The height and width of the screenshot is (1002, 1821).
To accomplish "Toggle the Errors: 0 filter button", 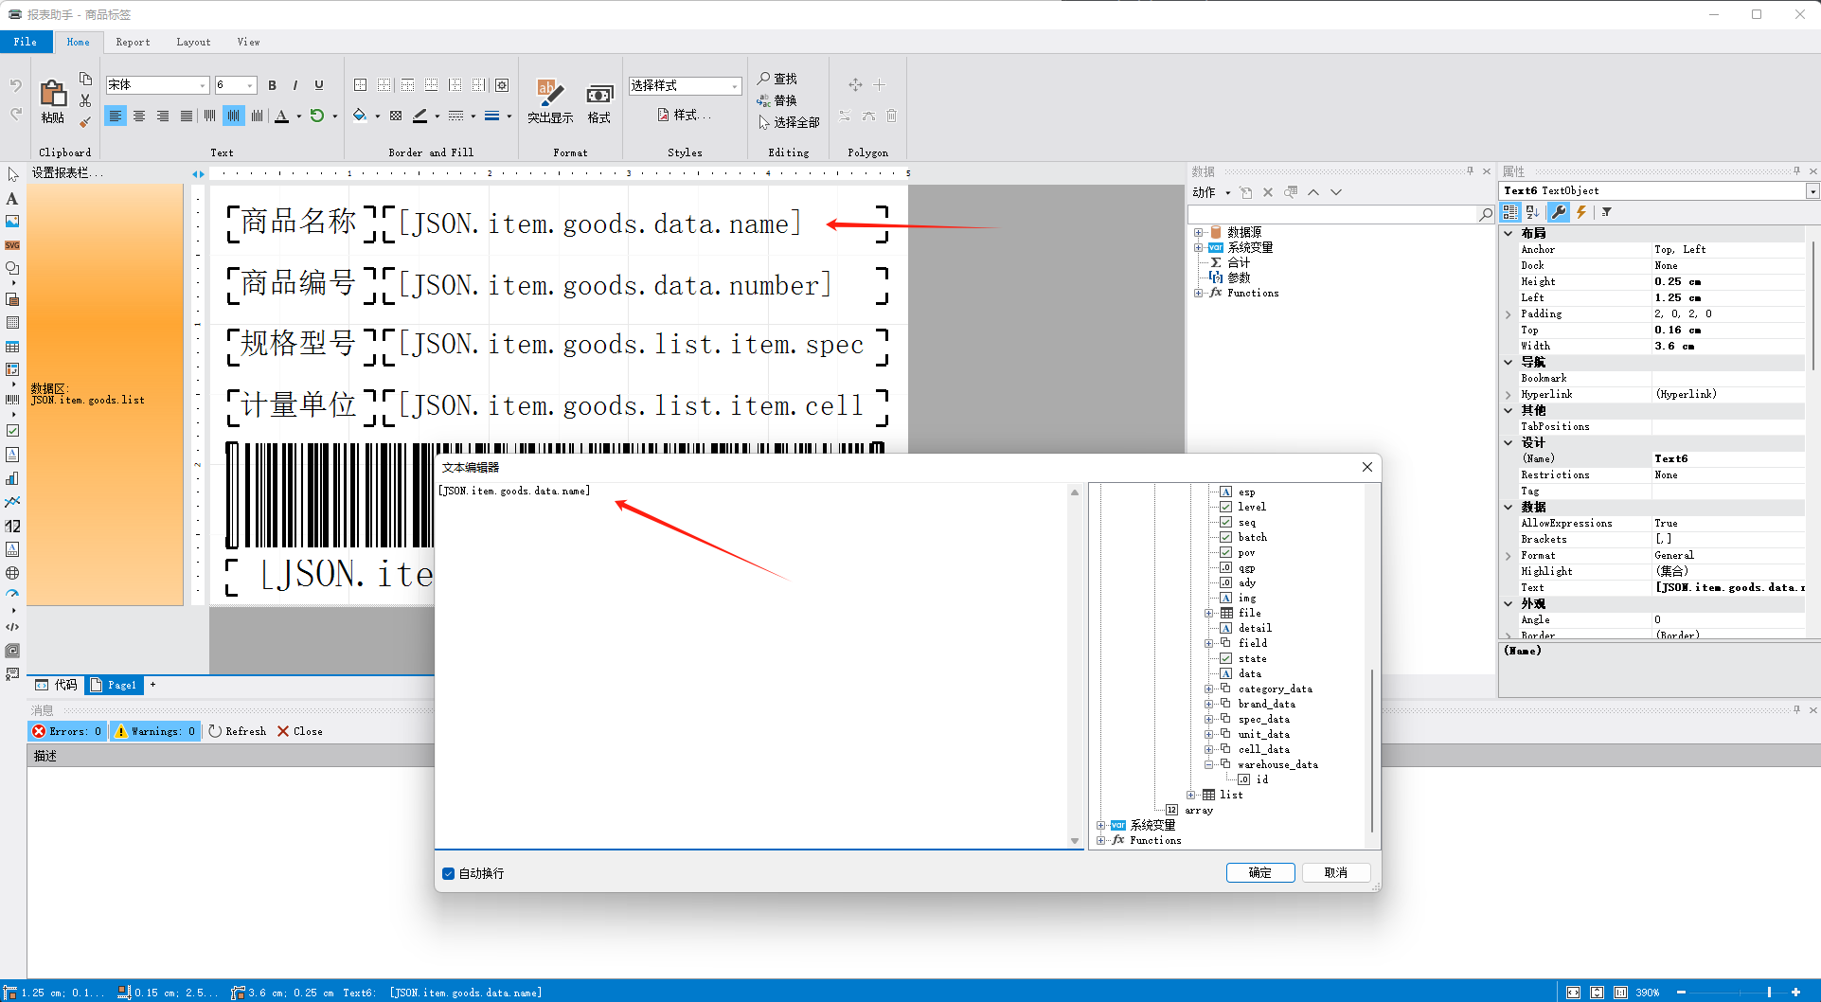I will coord(66,731).
